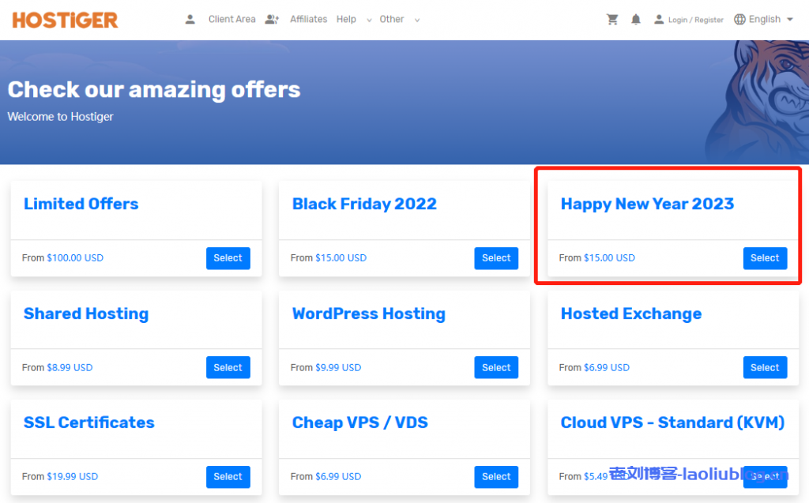Click the Shared Hosting heading

tap(86, 313)
